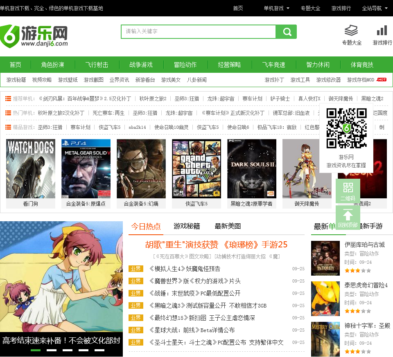
Task: Open the 合金装备5:幻痛 game cover
Action: coord(141,169)
